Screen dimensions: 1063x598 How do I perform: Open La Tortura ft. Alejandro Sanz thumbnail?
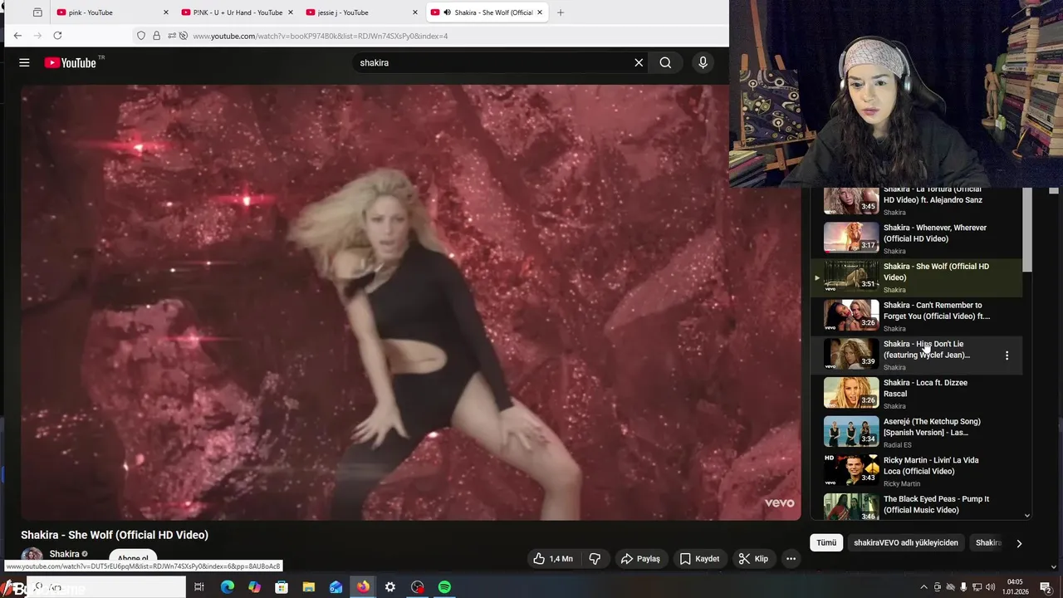851,200
